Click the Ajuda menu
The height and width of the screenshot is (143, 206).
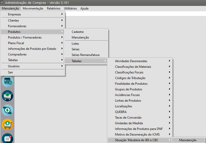84,8
